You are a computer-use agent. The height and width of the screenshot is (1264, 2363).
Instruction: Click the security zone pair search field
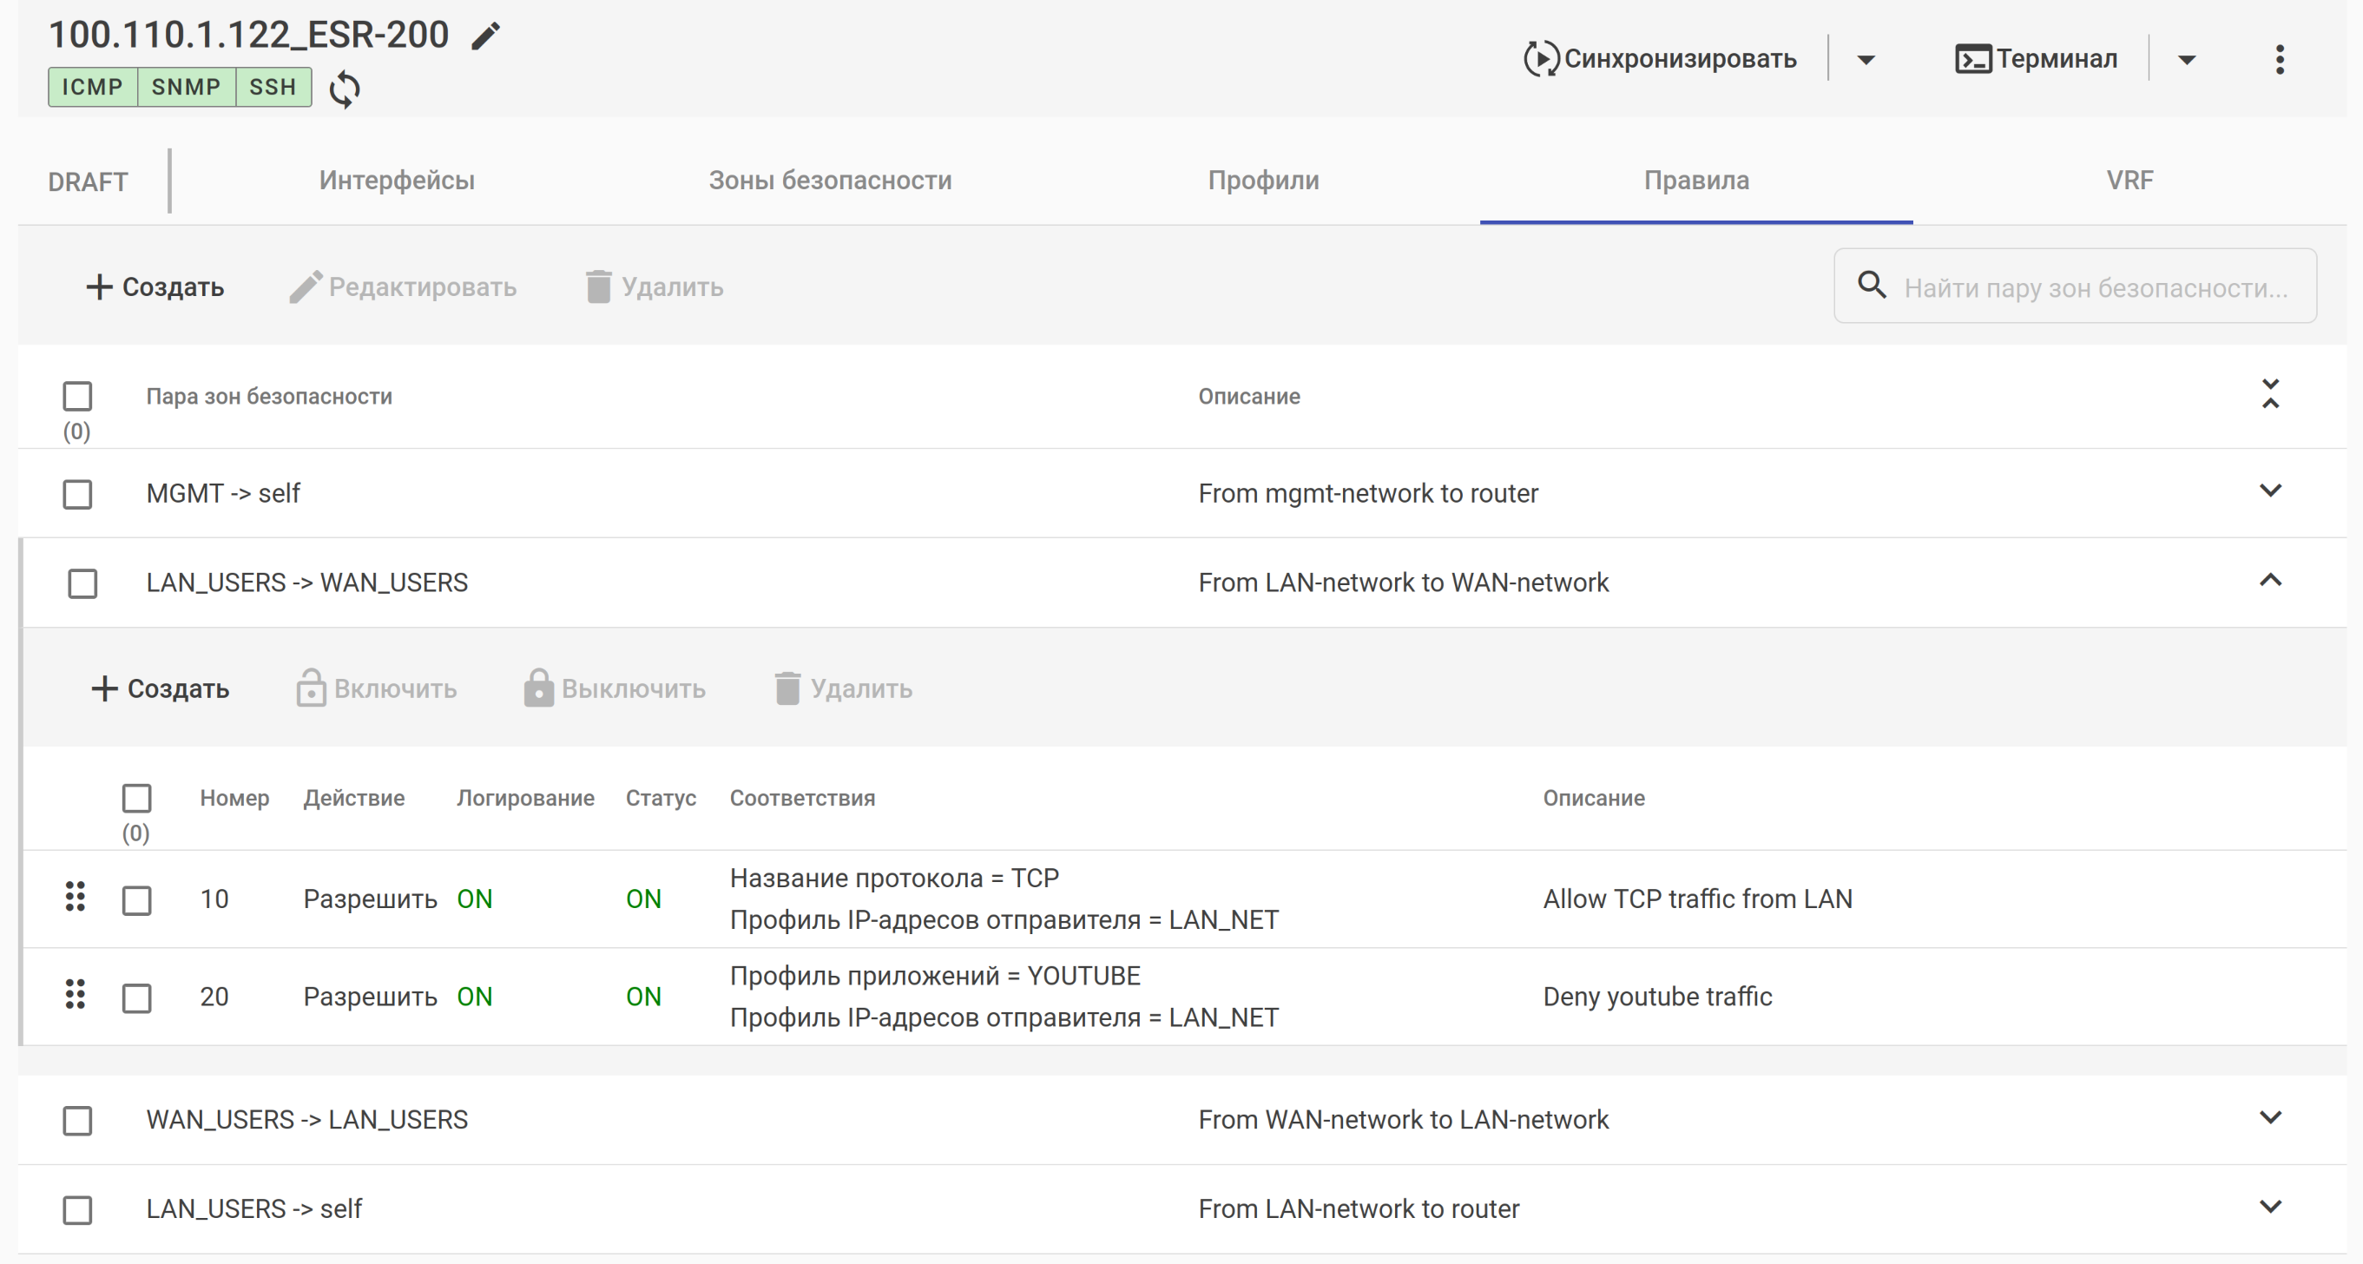click(x=2094, y=287)
